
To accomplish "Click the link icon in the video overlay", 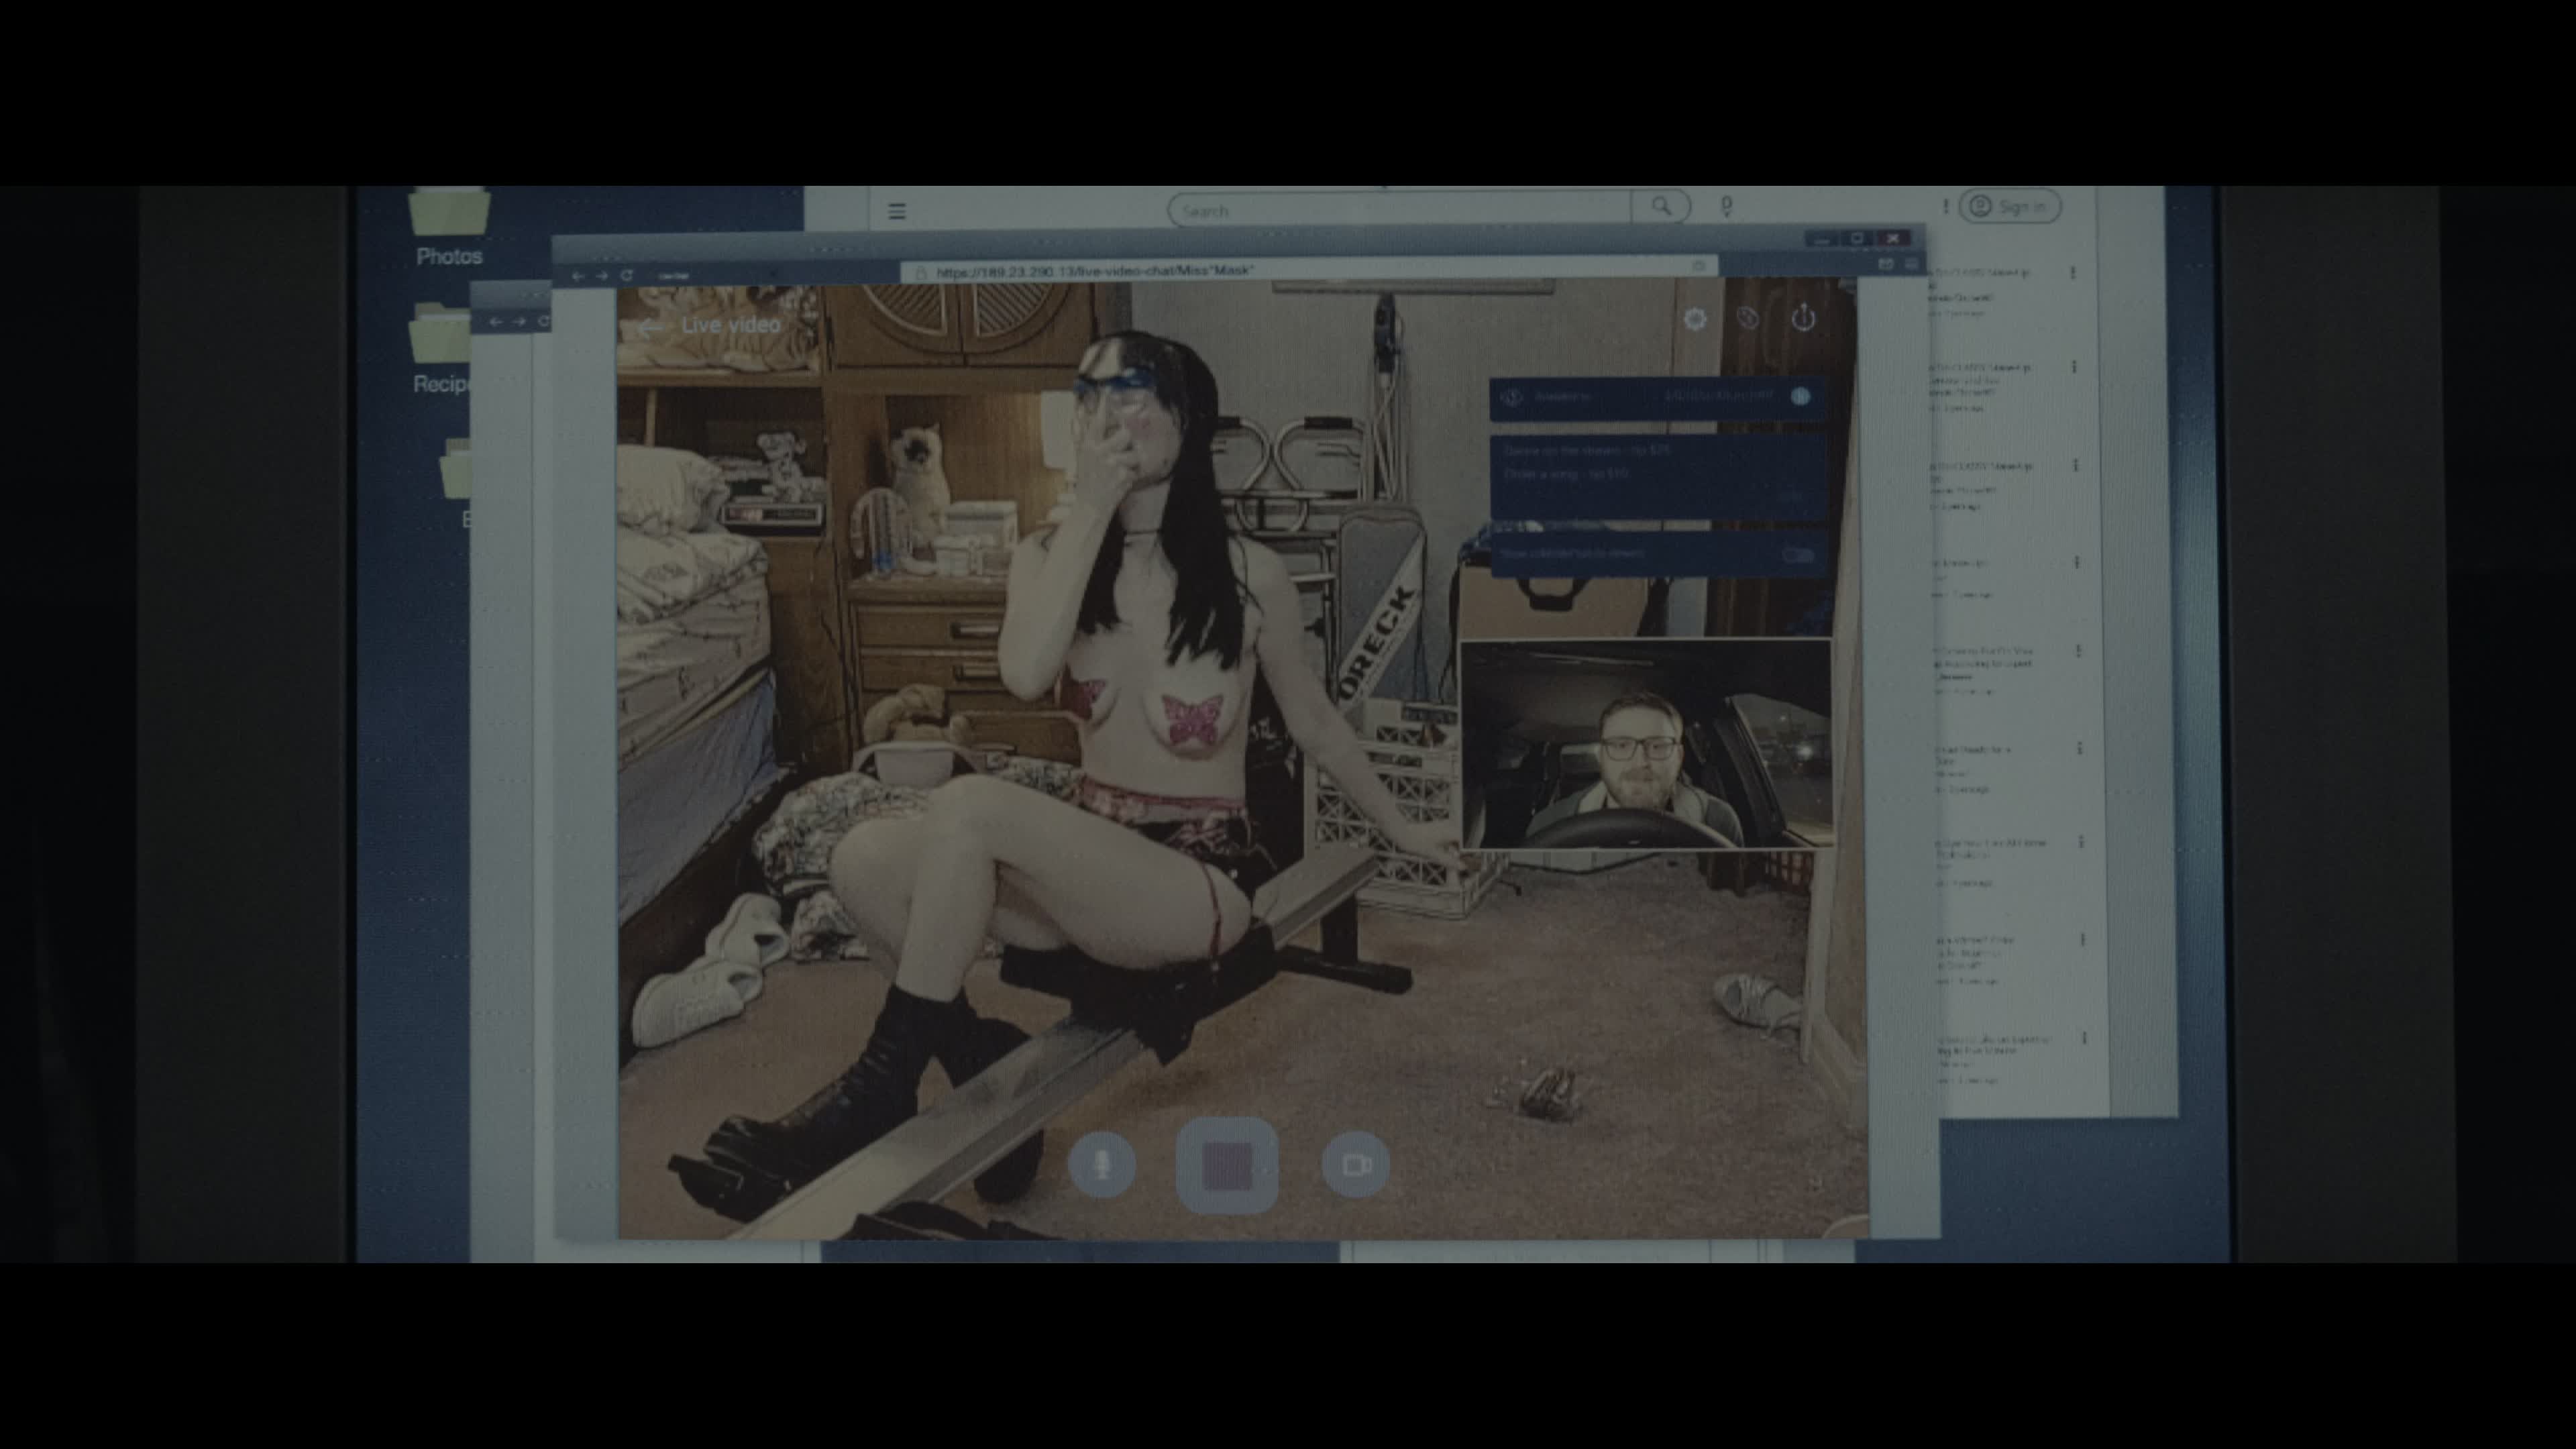I will pos(1748,319).
